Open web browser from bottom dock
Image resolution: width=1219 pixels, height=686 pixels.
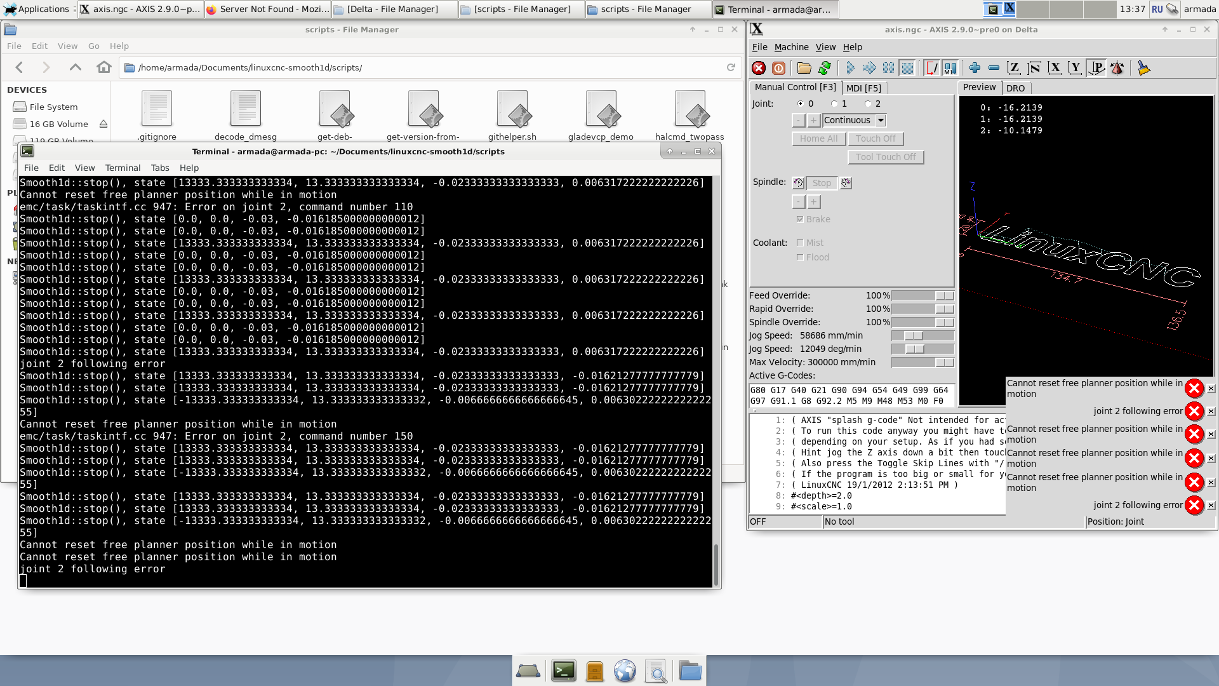(625, 671)
